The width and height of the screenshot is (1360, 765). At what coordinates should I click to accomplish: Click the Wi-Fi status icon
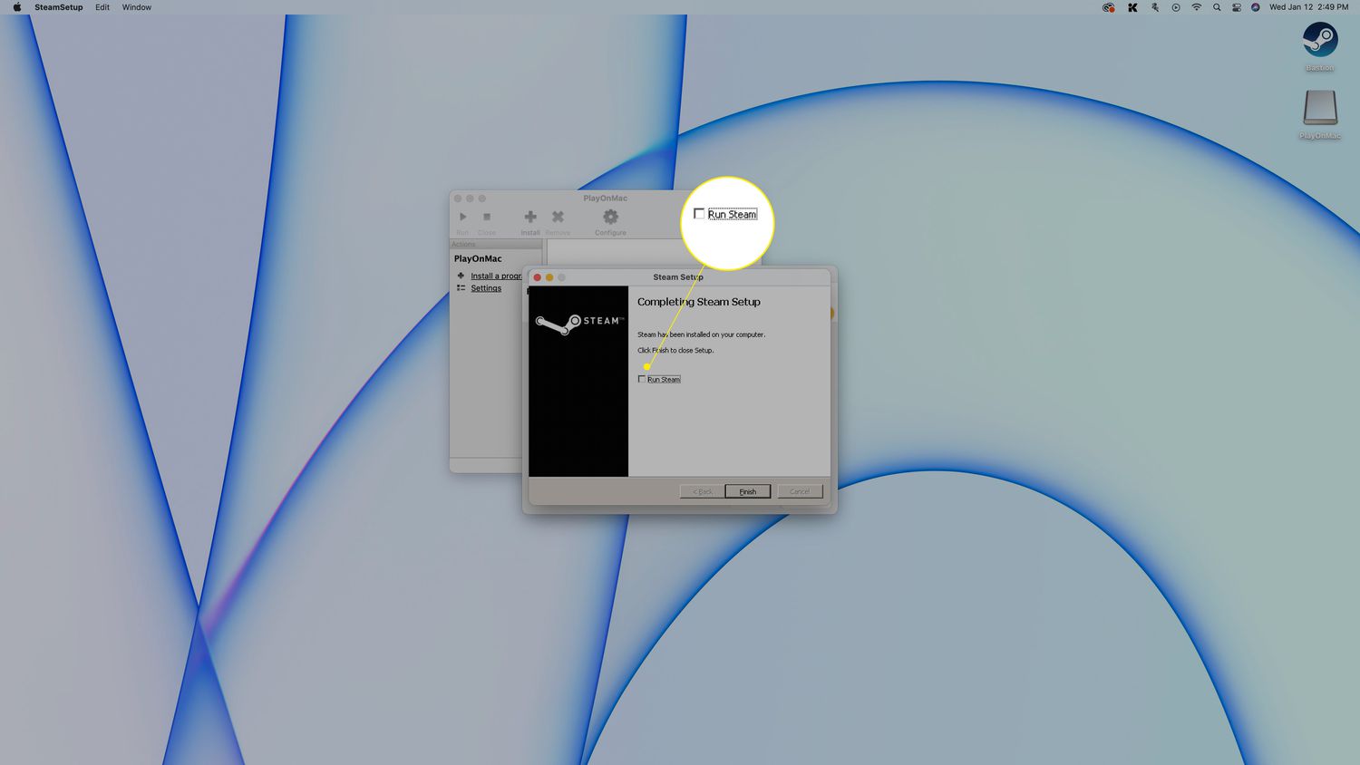tap(1196, 7)
